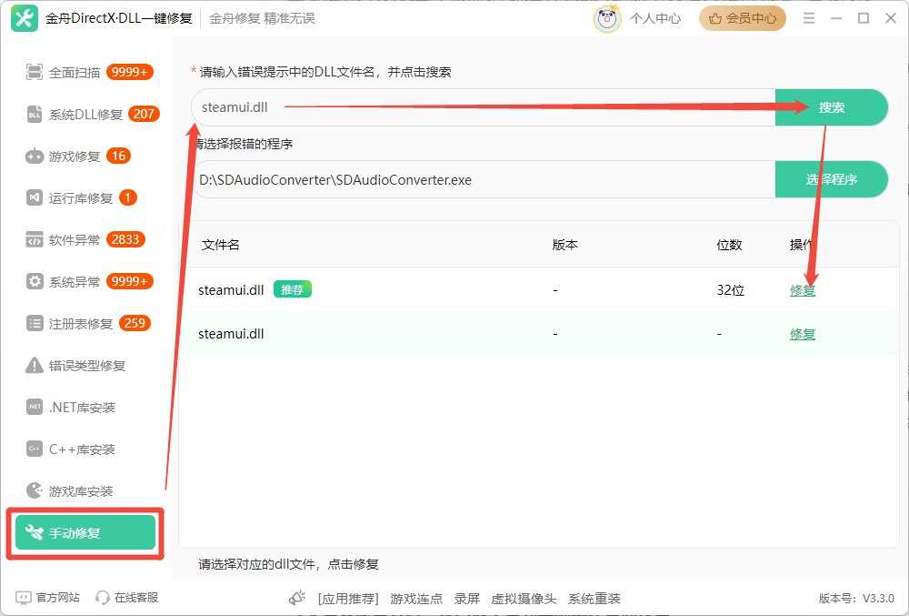Click 版本号: V3.3.0 text
The width and height of the screenshot is (909, 616).
coord(856,598)
